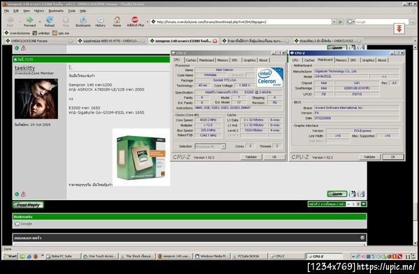Screen dimensions: 419x274
Task: Click the Intel Celeron logo in CPU-Z
Action: (270, 77)
